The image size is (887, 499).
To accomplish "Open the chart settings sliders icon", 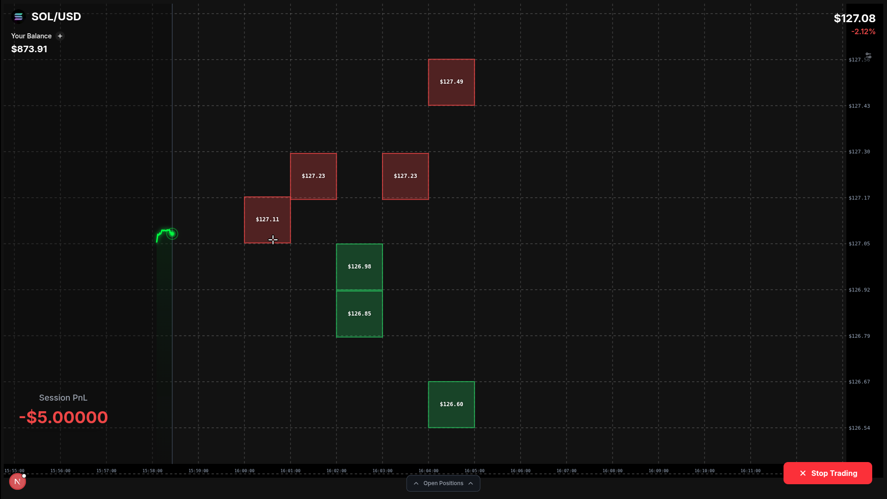I will (x=869, y=55).
